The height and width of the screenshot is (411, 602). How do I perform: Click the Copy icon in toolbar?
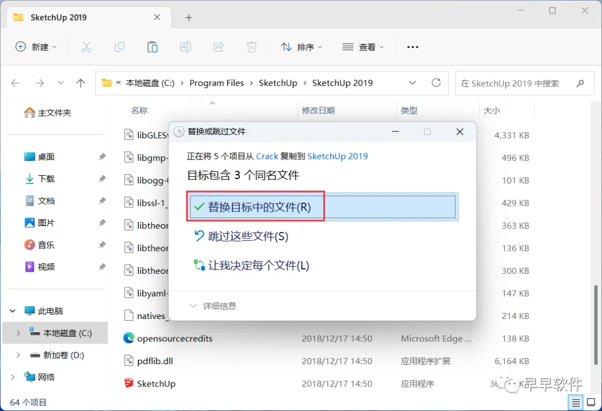click(x=119, y=47)
